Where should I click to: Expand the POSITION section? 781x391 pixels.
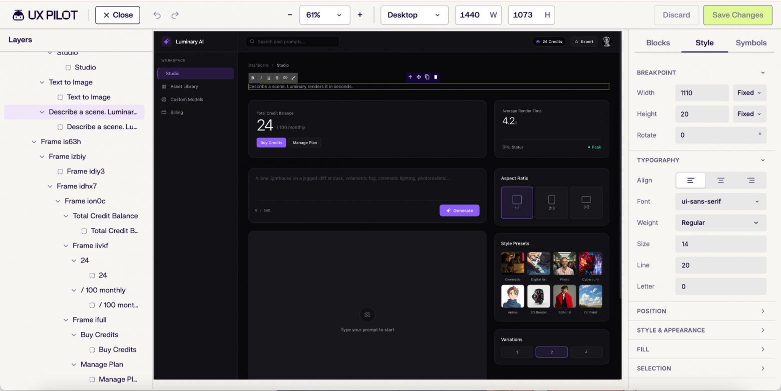pyautogui.click(x=701, y=311)
